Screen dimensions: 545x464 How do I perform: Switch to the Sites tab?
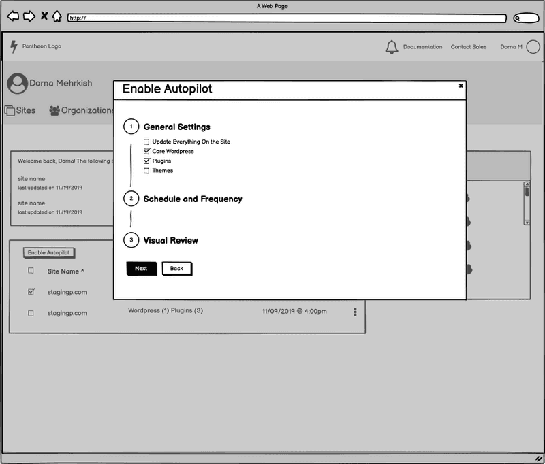[20, 110]
